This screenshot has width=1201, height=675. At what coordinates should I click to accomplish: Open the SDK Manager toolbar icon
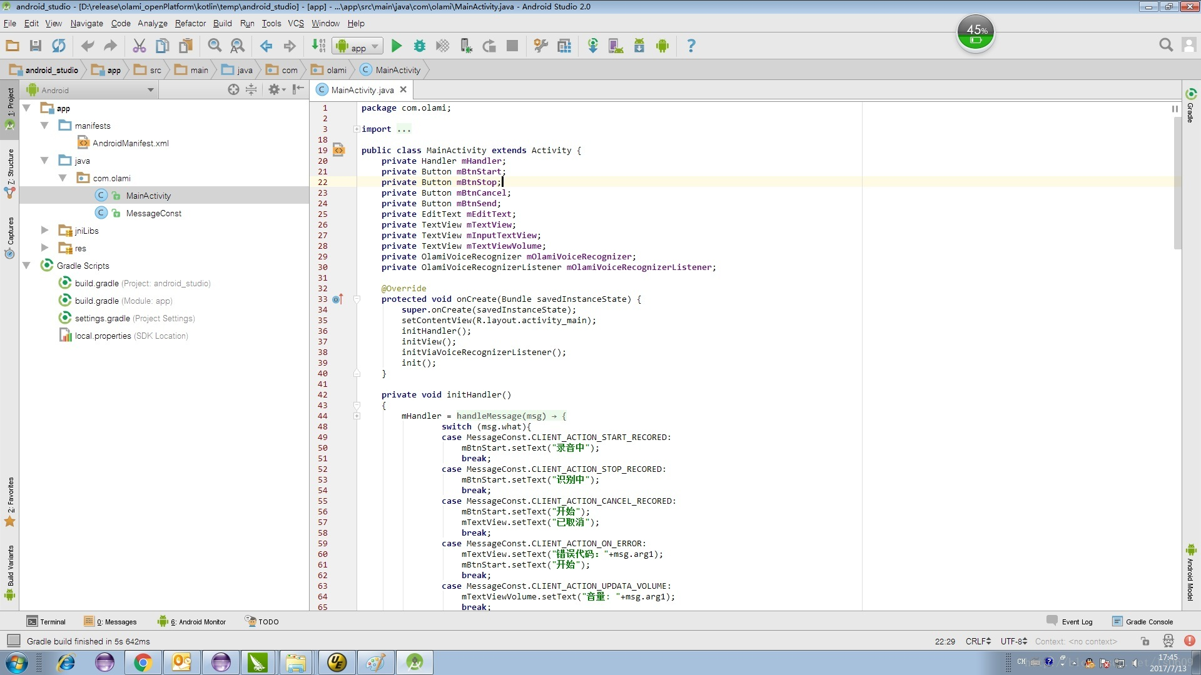coord(639,46)
